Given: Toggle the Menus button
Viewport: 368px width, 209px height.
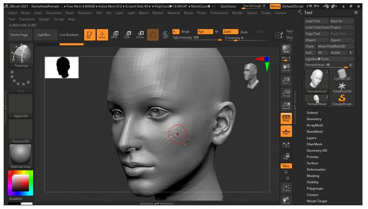Looking at the screenshot, I should point(275,6).
